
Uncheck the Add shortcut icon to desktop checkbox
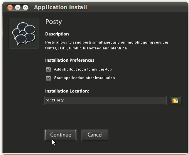(49, 69)
